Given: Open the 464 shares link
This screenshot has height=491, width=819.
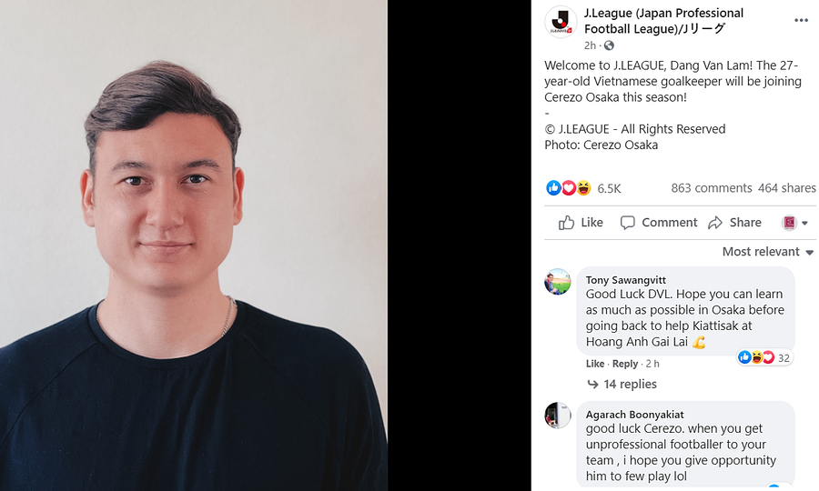Looking at the screenshot, I should click(786, 188).
